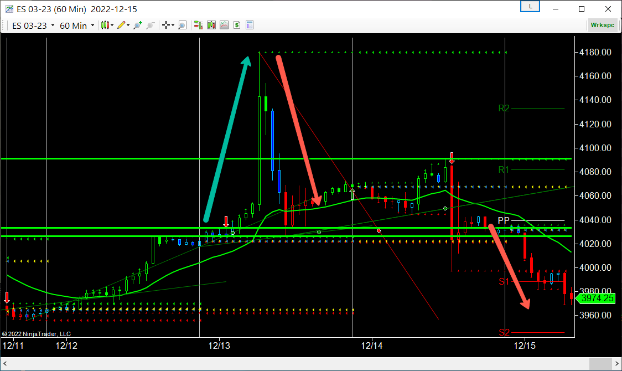Minimize the chart window
This screenshot has height=371, width=622.
556,9
